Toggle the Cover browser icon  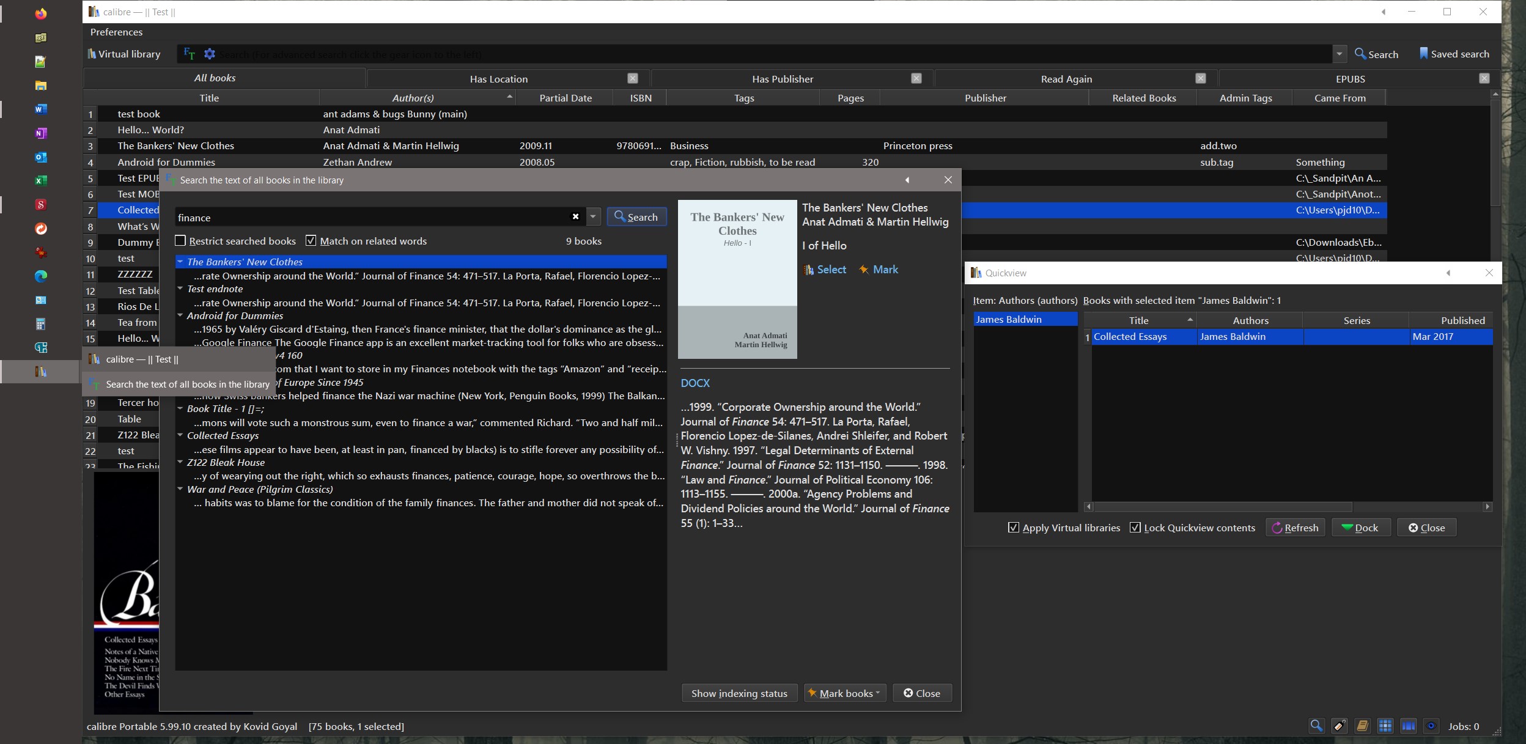(x=1408, y=726)
